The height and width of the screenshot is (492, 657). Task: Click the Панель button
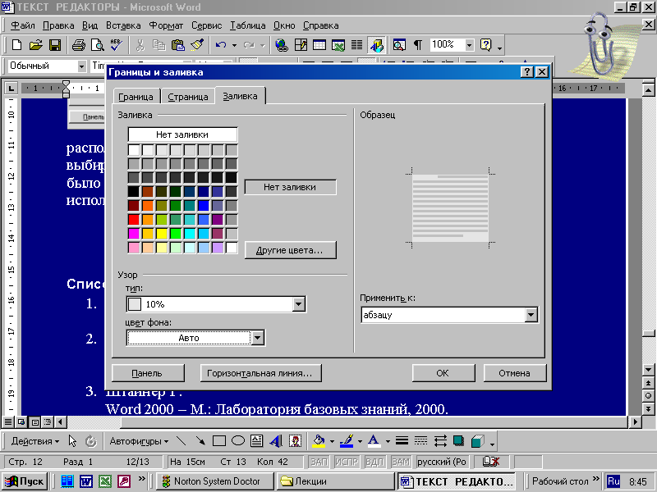click(147, 373)
